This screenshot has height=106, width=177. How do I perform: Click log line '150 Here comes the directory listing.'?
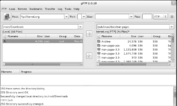click(x=23, y=89)
